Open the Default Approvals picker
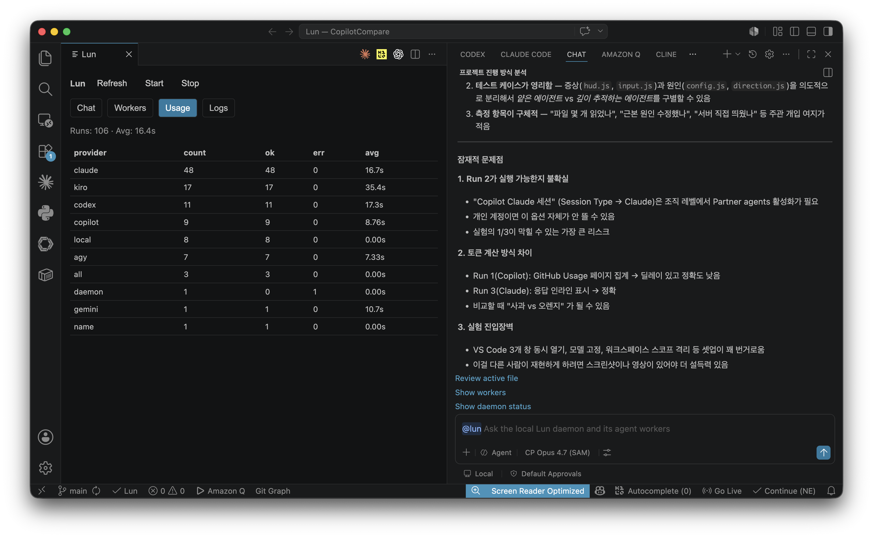873x538 pixels. pos(546,474)
